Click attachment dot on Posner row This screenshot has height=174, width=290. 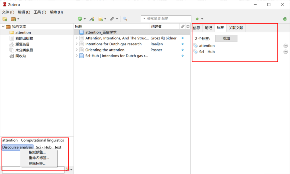coord(183,50)
